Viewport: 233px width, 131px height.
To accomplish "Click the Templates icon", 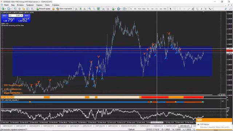I will pos(124,9).
